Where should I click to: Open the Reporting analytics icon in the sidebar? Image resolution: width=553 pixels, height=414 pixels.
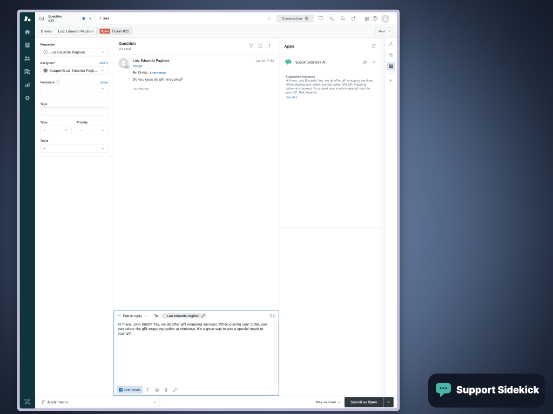pyautogui.click(x=27, y=84)
